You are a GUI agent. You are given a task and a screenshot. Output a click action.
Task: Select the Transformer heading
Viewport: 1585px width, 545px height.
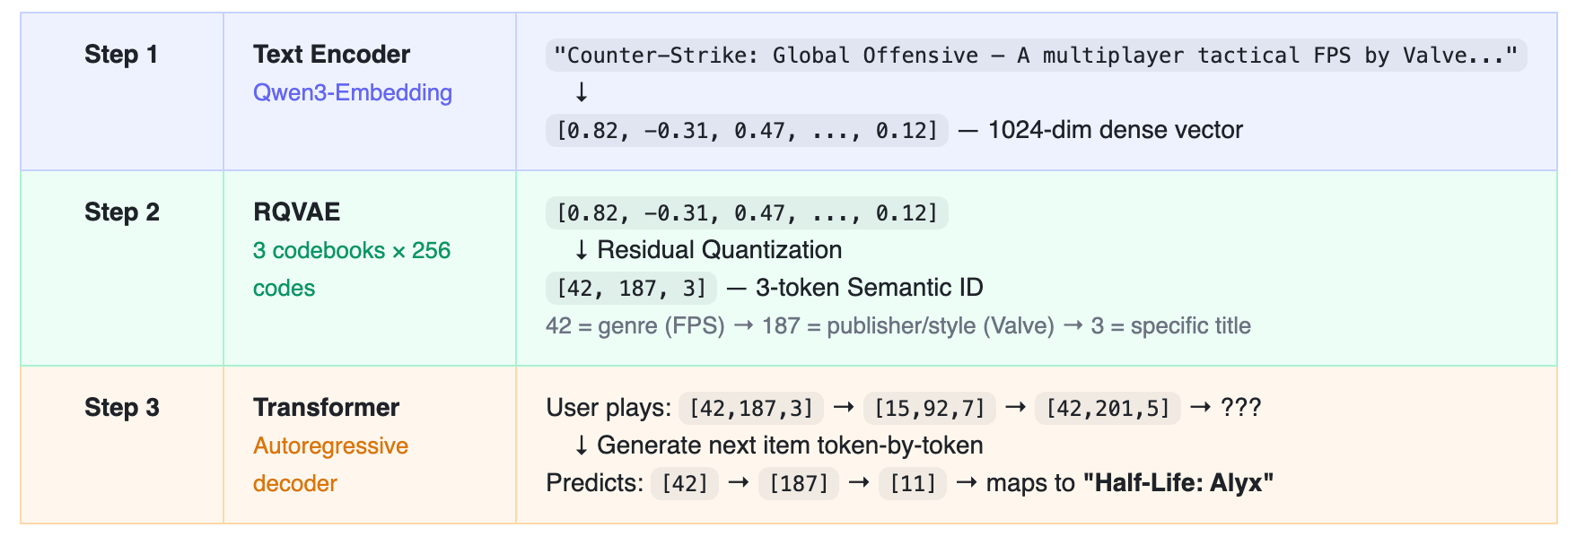326,408
